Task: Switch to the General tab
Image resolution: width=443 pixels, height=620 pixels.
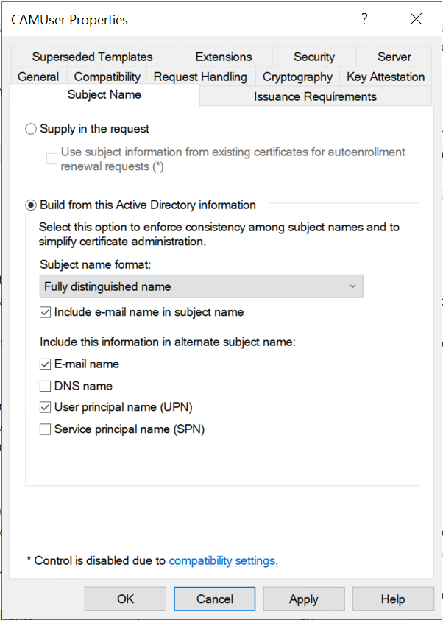Action: [38, 77]
